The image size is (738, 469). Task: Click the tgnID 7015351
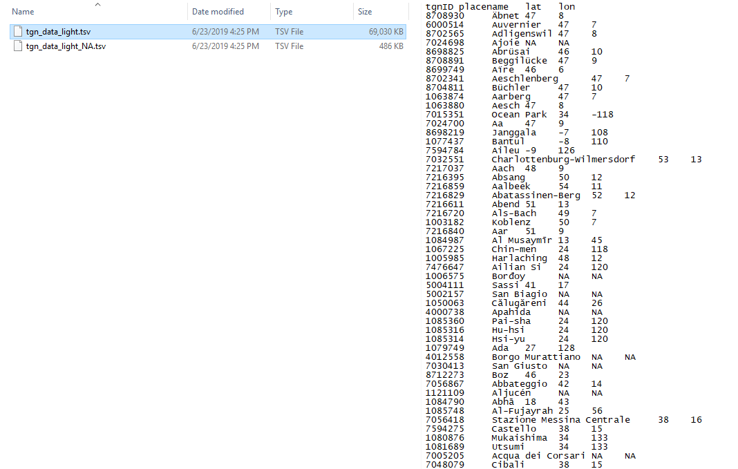(445, 114)
